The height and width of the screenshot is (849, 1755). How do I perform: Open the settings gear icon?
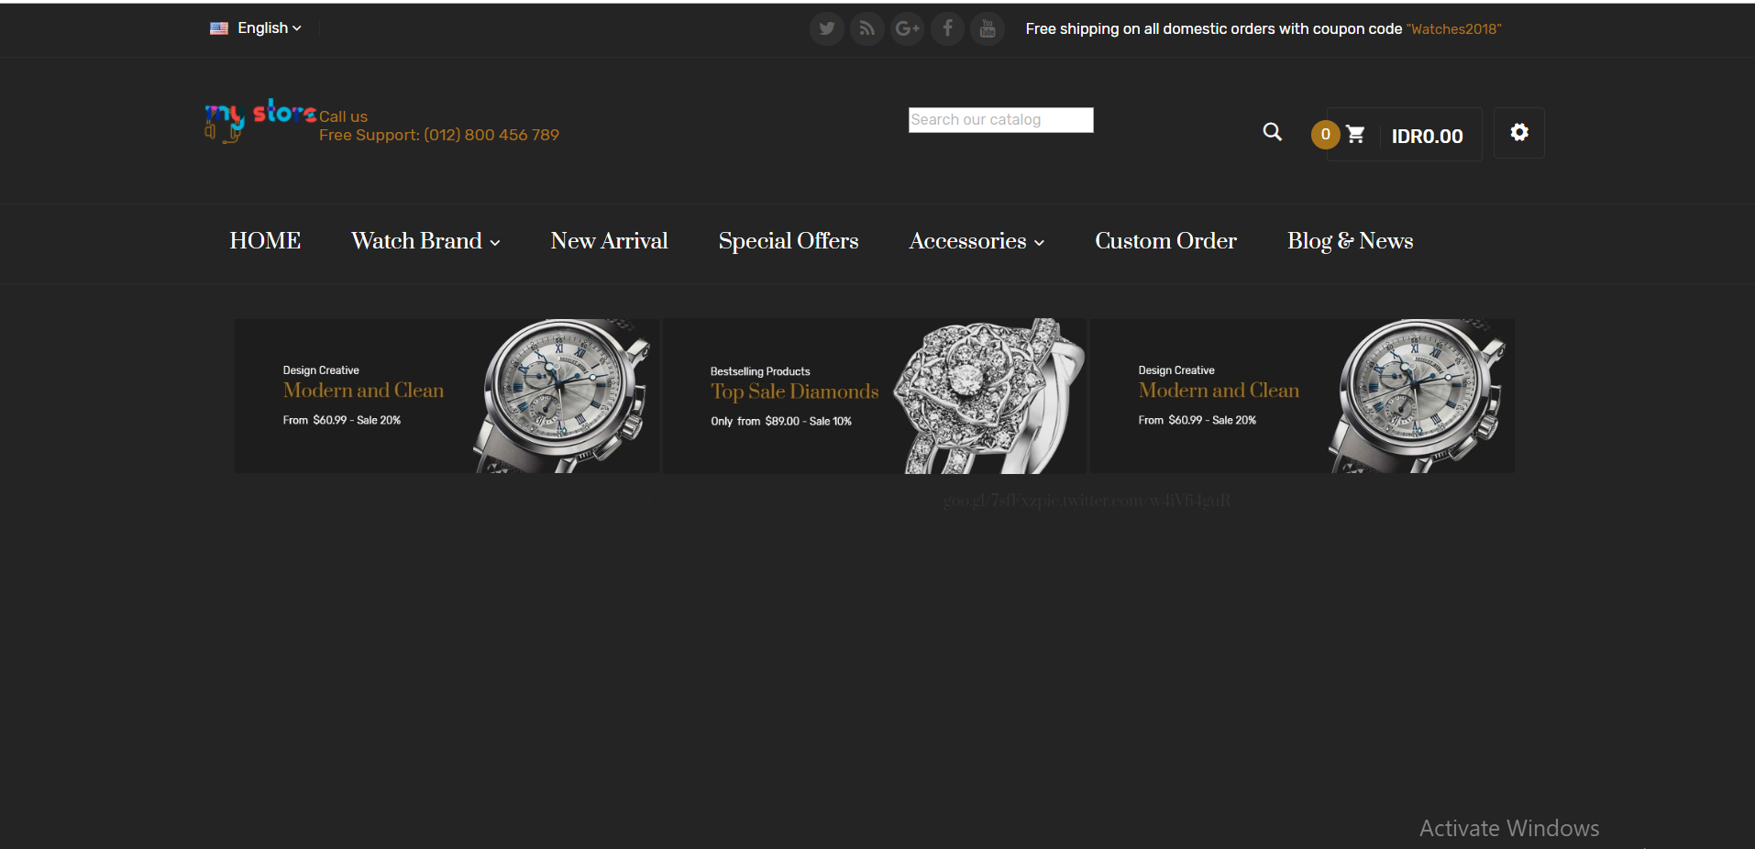(1519, 133)
